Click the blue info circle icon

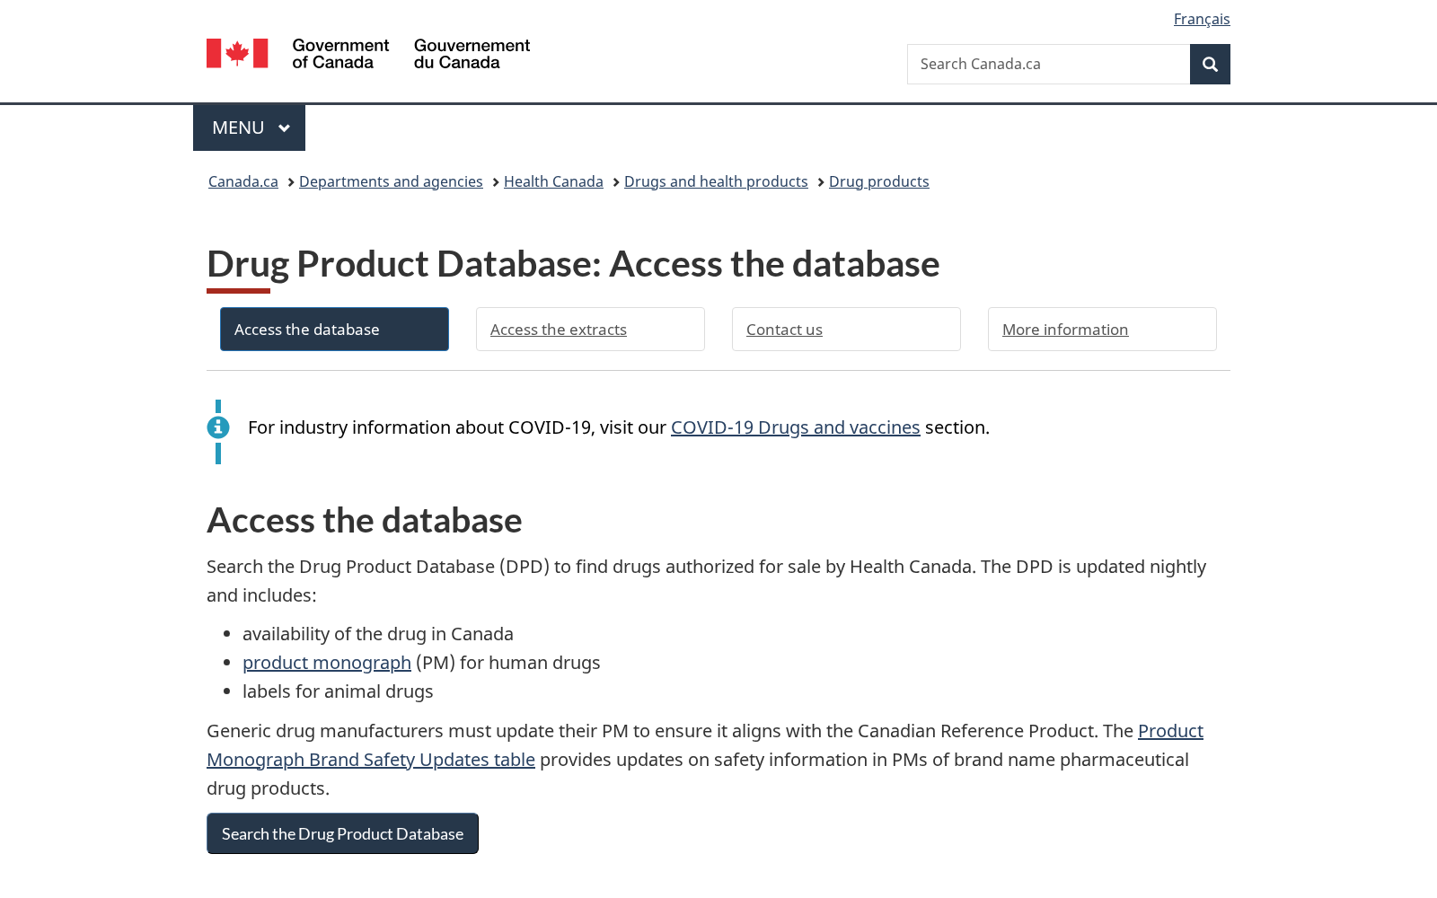218,427
